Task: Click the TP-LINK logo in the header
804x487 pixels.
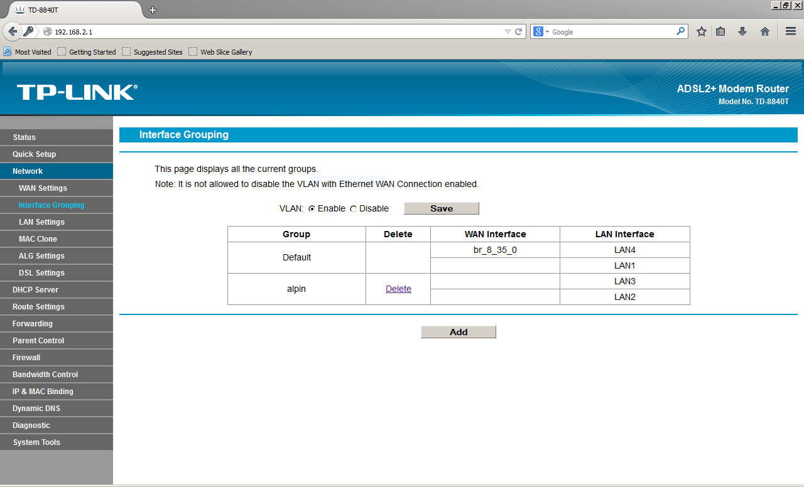Action: 77,92
